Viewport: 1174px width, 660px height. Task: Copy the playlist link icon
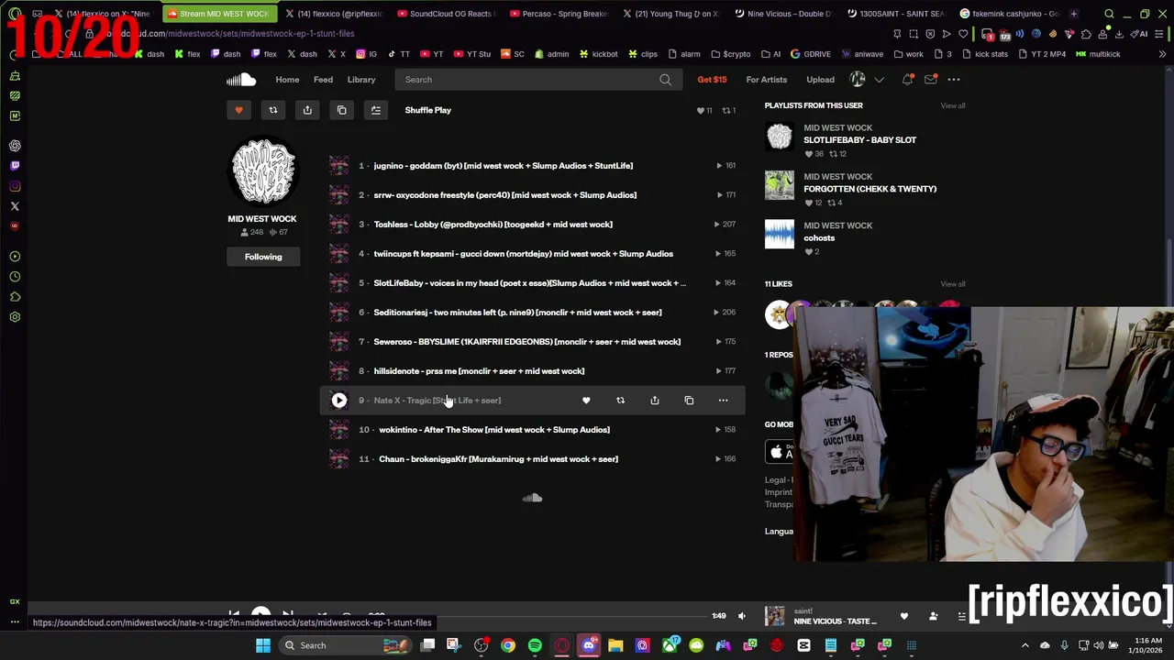click(x=341, y=110)
